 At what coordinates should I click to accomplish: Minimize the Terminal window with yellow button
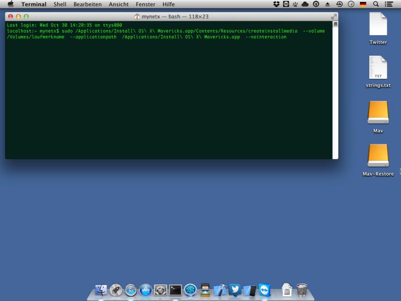click(19, 17)
